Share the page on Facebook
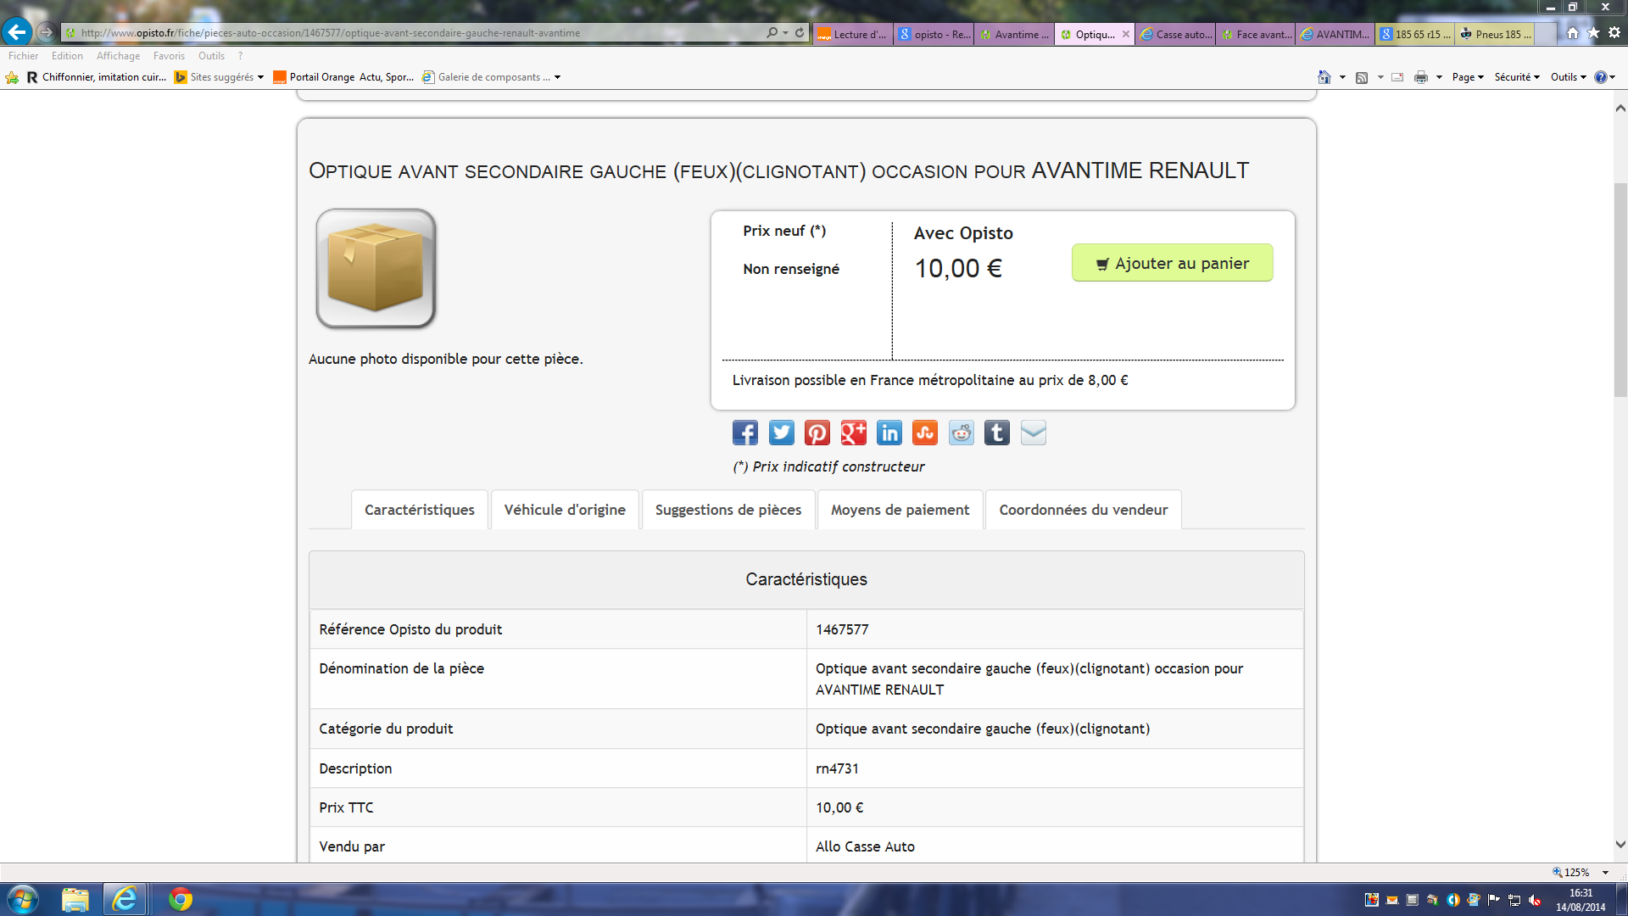Image resolution: width=1628 pixels, height=916 pixels. tap(744, 433)
